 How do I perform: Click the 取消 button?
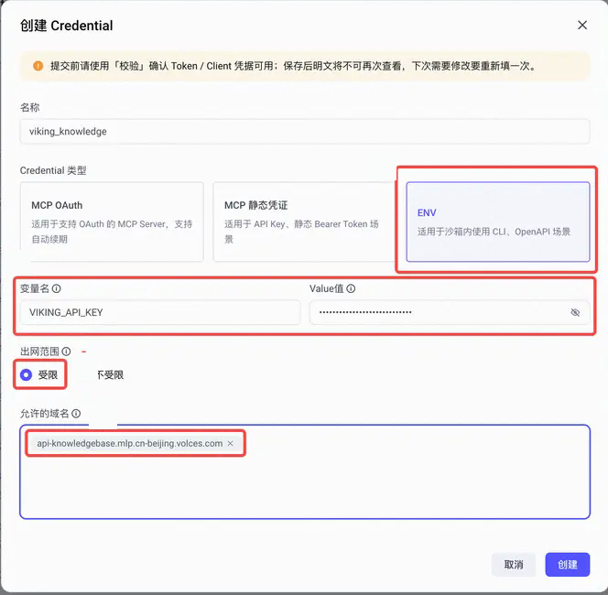pos(514,565)
